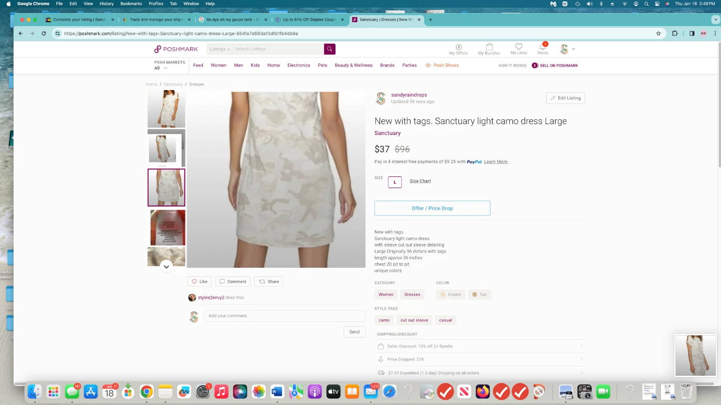Open PayPal Learn More link
The image size is (721, 405).
[x=496, y=162]
